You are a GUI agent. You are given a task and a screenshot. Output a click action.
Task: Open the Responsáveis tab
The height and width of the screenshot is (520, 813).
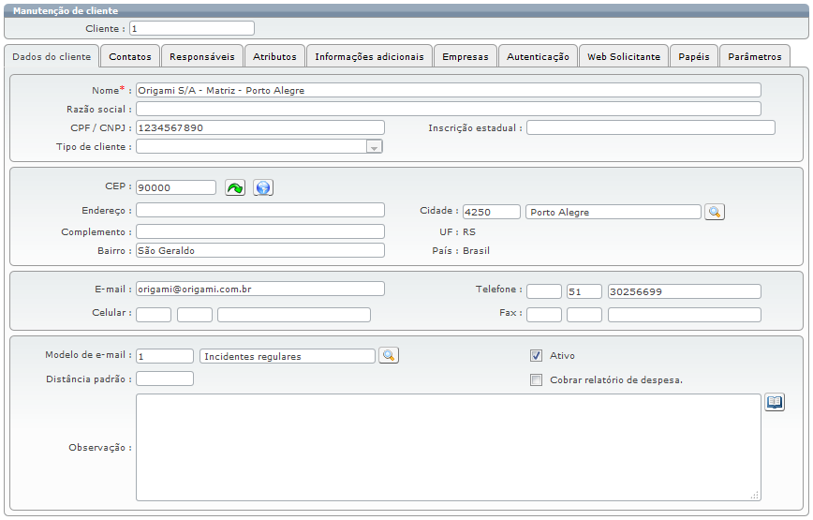(201, 56)
